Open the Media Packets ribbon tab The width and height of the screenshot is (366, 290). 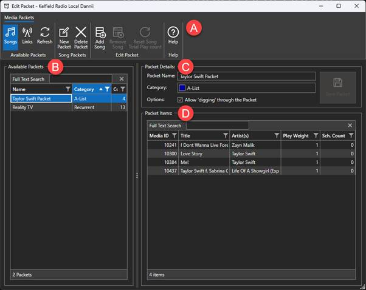point(19,18)
